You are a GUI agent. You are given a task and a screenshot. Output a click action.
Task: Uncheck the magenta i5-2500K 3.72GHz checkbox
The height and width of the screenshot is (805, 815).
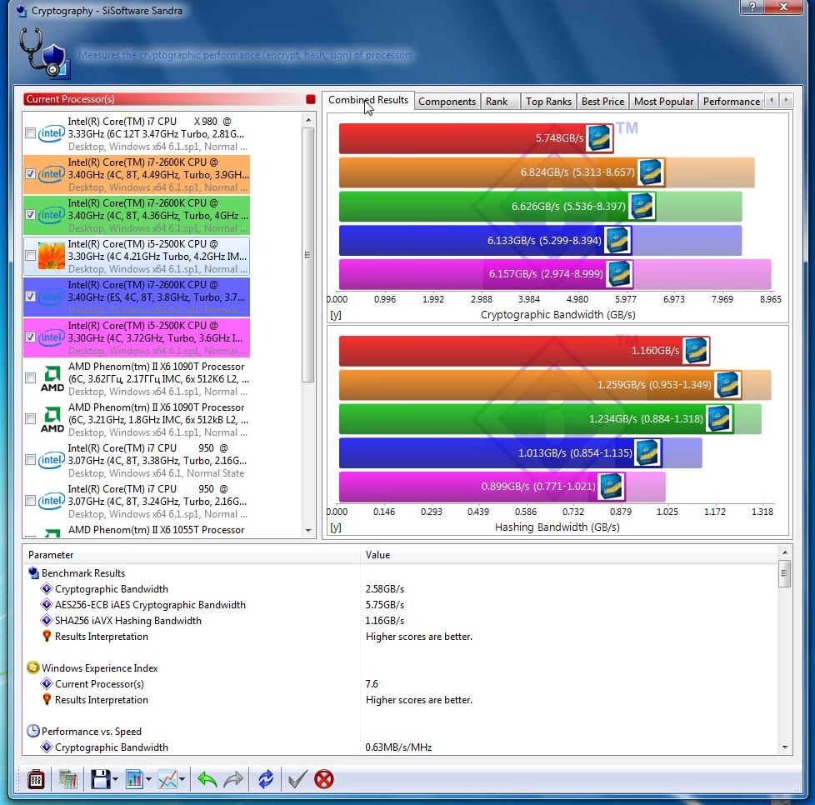pyautogui.click(x=30, y=337)
